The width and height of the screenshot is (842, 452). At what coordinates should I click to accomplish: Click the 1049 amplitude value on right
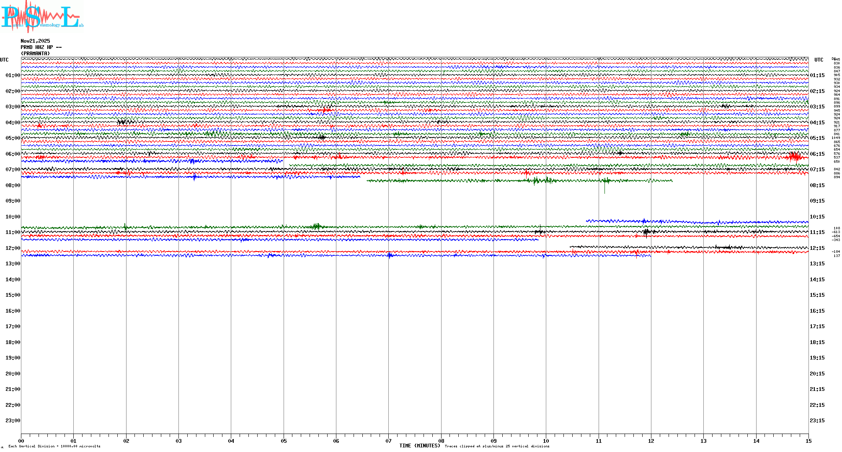[836, 138]
